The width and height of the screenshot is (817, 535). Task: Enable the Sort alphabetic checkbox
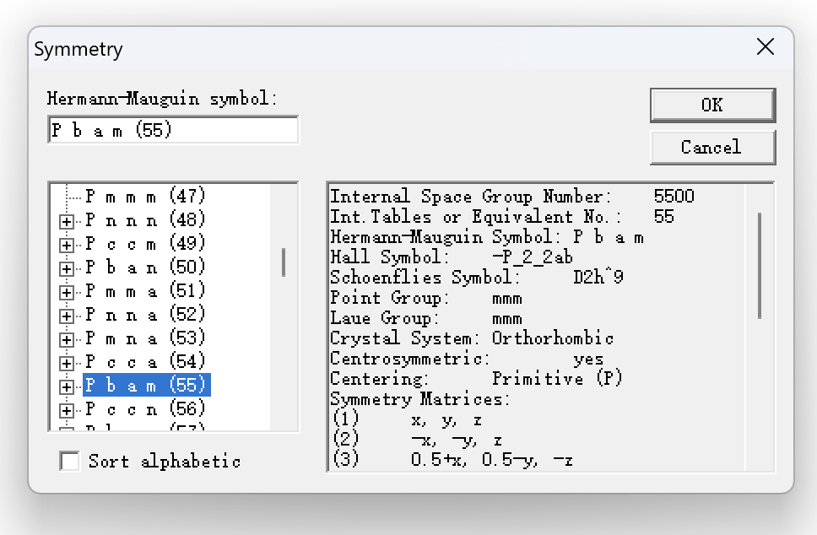click(69, 461)
